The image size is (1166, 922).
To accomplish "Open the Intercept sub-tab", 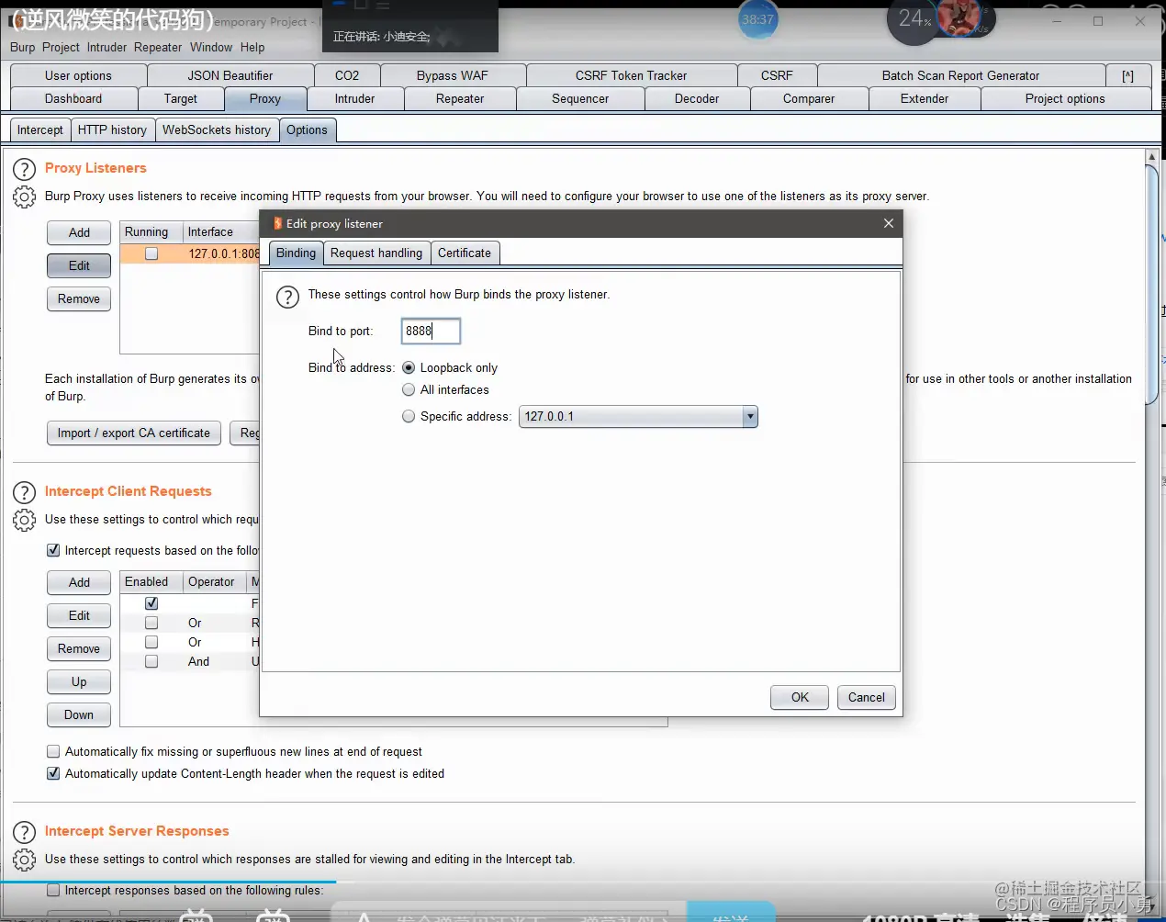I will click(x=39, y=129).
